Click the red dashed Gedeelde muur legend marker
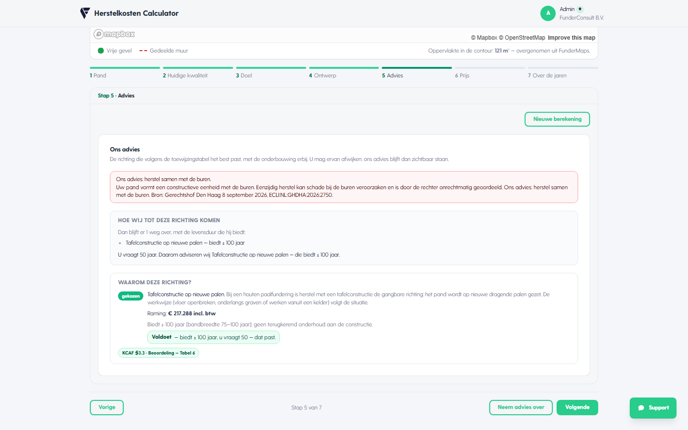 point(143,51)
